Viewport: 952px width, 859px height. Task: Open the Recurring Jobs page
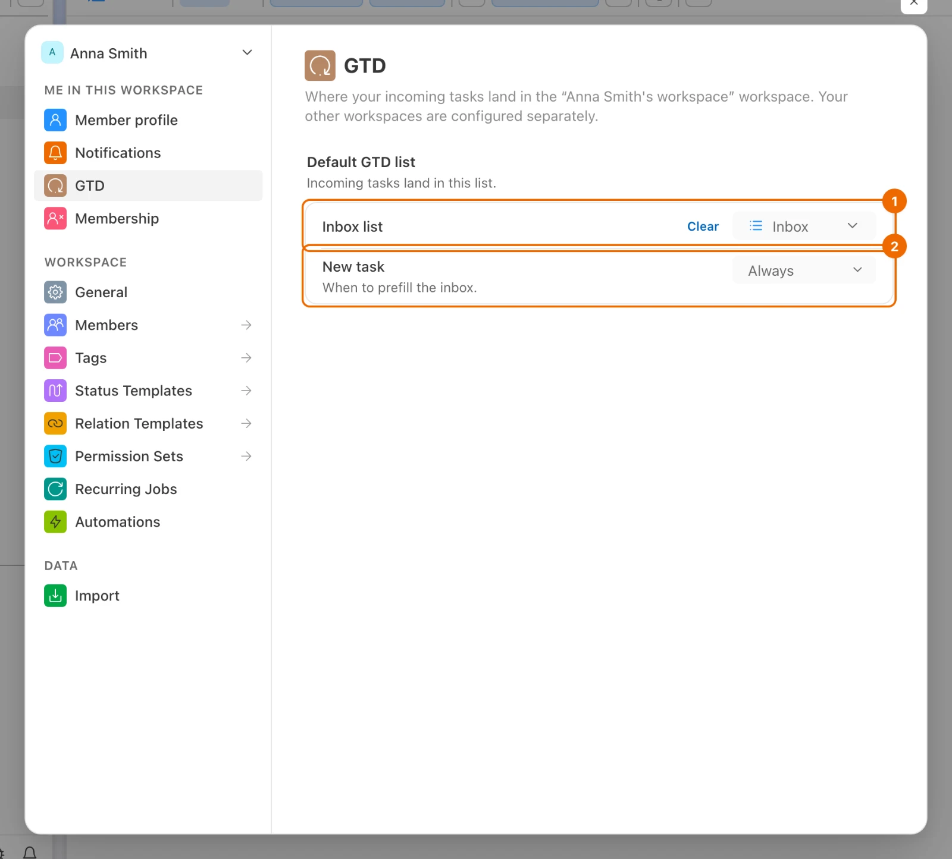pos(148,489)
